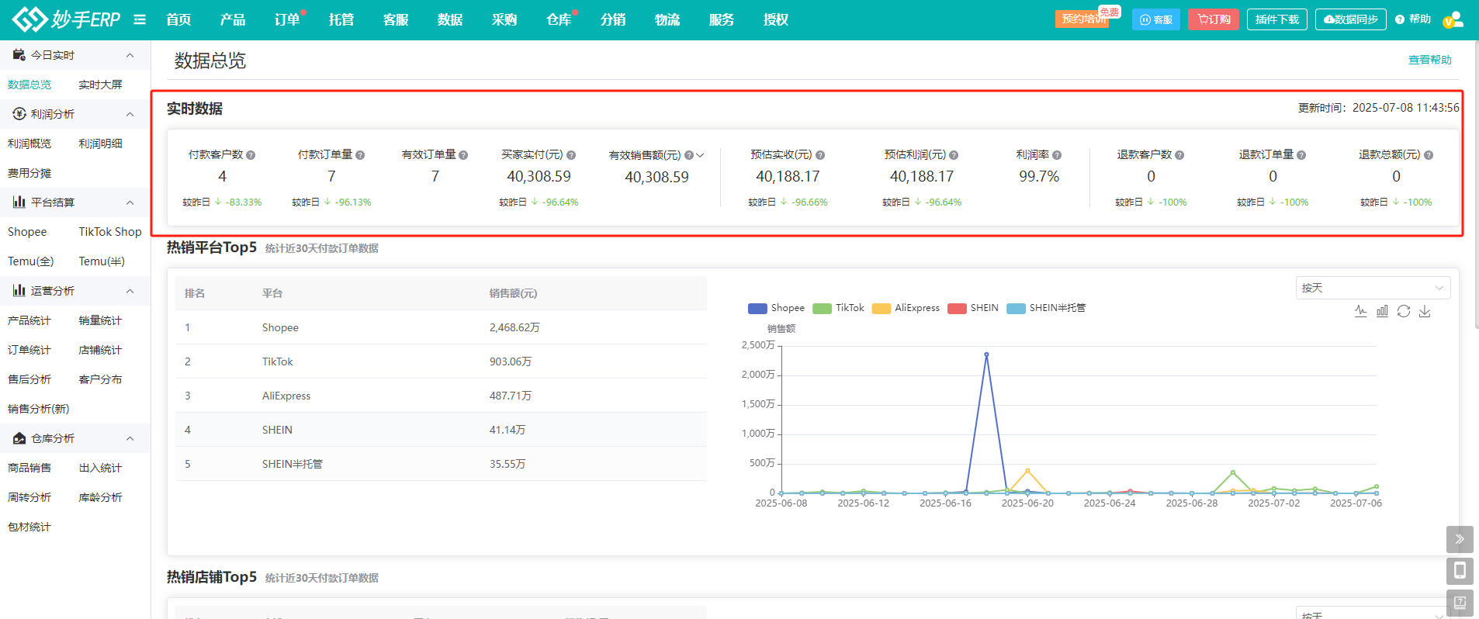
Task: Click the help icon next to 有效订单量
Action: point(463,155)
